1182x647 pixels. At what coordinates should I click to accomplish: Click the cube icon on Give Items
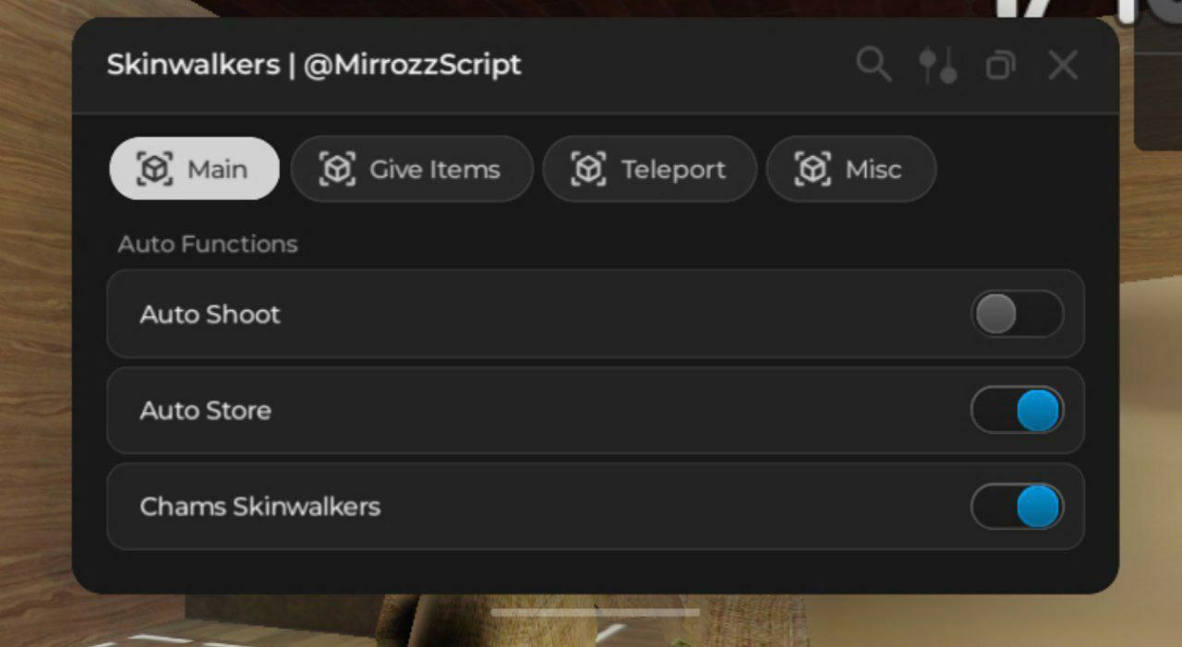click(337, 169)
